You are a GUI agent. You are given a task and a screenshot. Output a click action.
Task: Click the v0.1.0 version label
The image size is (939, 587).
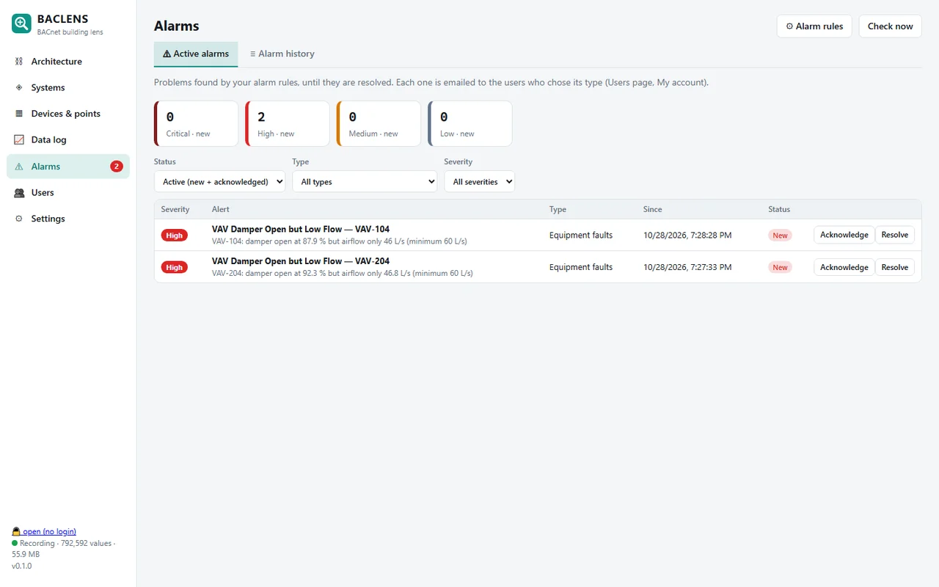click(21, 566)
